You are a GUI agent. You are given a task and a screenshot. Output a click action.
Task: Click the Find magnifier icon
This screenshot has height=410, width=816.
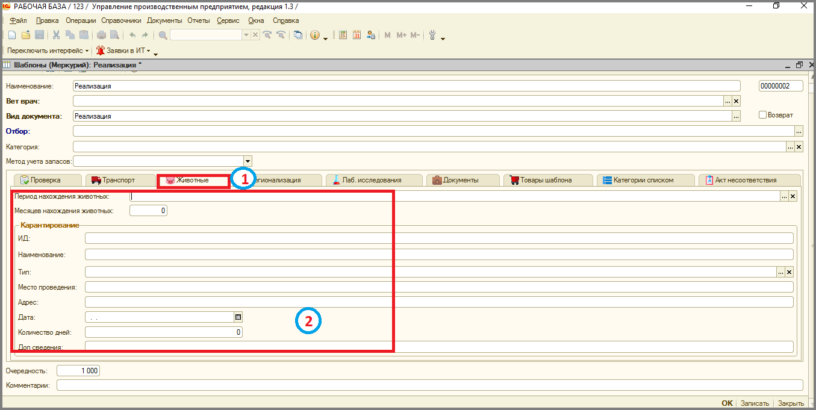(163, 35)
